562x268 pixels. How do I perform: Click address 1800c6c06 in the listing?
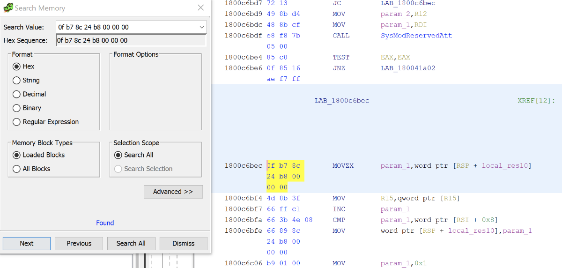pos(244,263)
